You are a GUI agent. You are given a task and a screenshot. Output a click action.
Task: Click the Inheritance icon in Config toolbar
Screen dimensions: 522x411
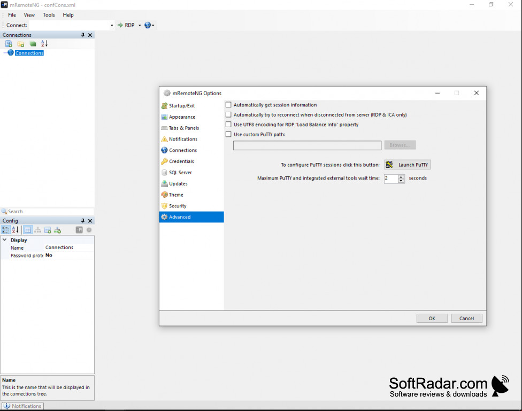(x=37, y=230)
